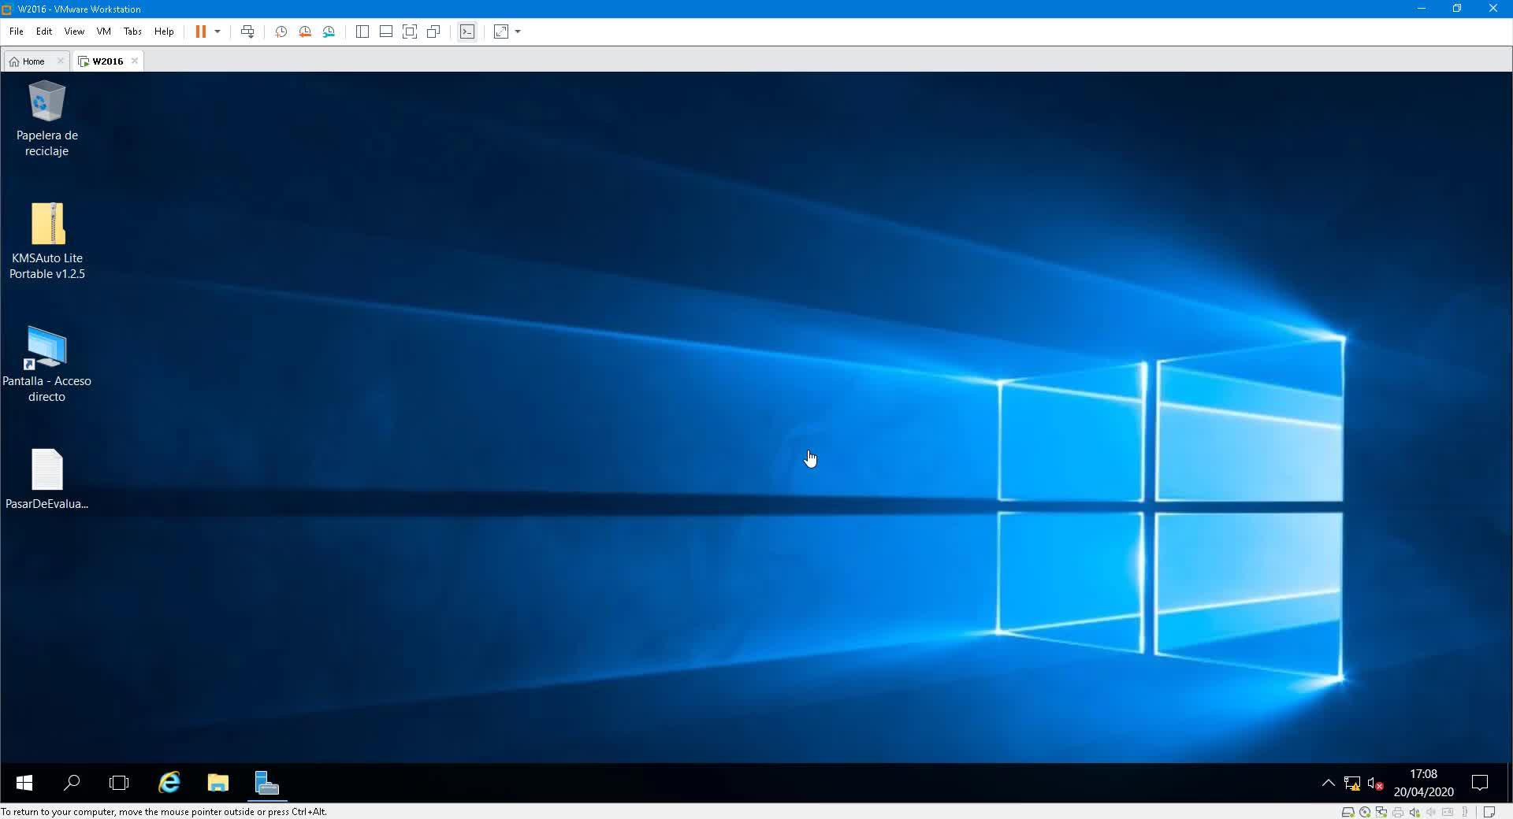Close the W2016 tab
Viewport: 1513px width, 819px height.
point(135,61)
